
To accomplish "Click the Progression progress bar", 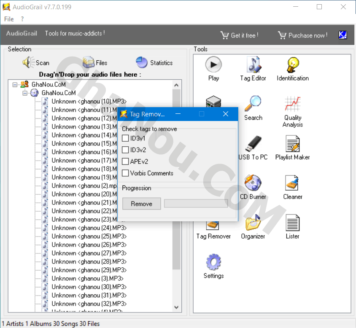I will pos(196,203).
